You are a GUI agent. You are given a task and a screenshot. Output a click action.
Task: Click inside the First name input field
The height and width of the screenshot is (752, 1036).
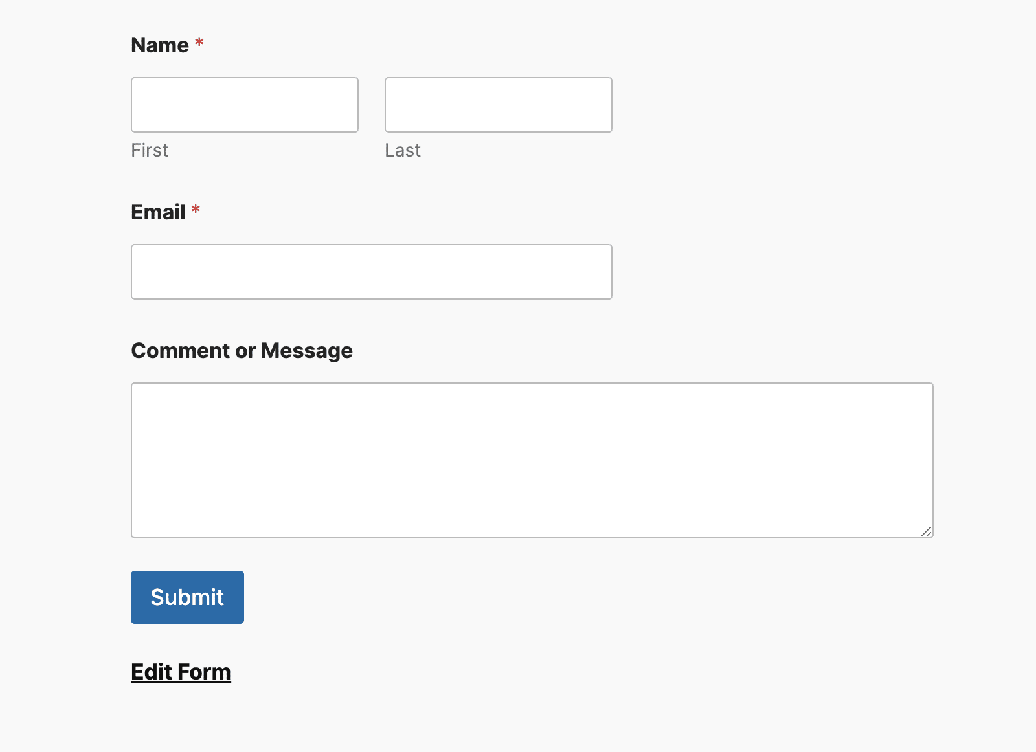coord(245,104)
